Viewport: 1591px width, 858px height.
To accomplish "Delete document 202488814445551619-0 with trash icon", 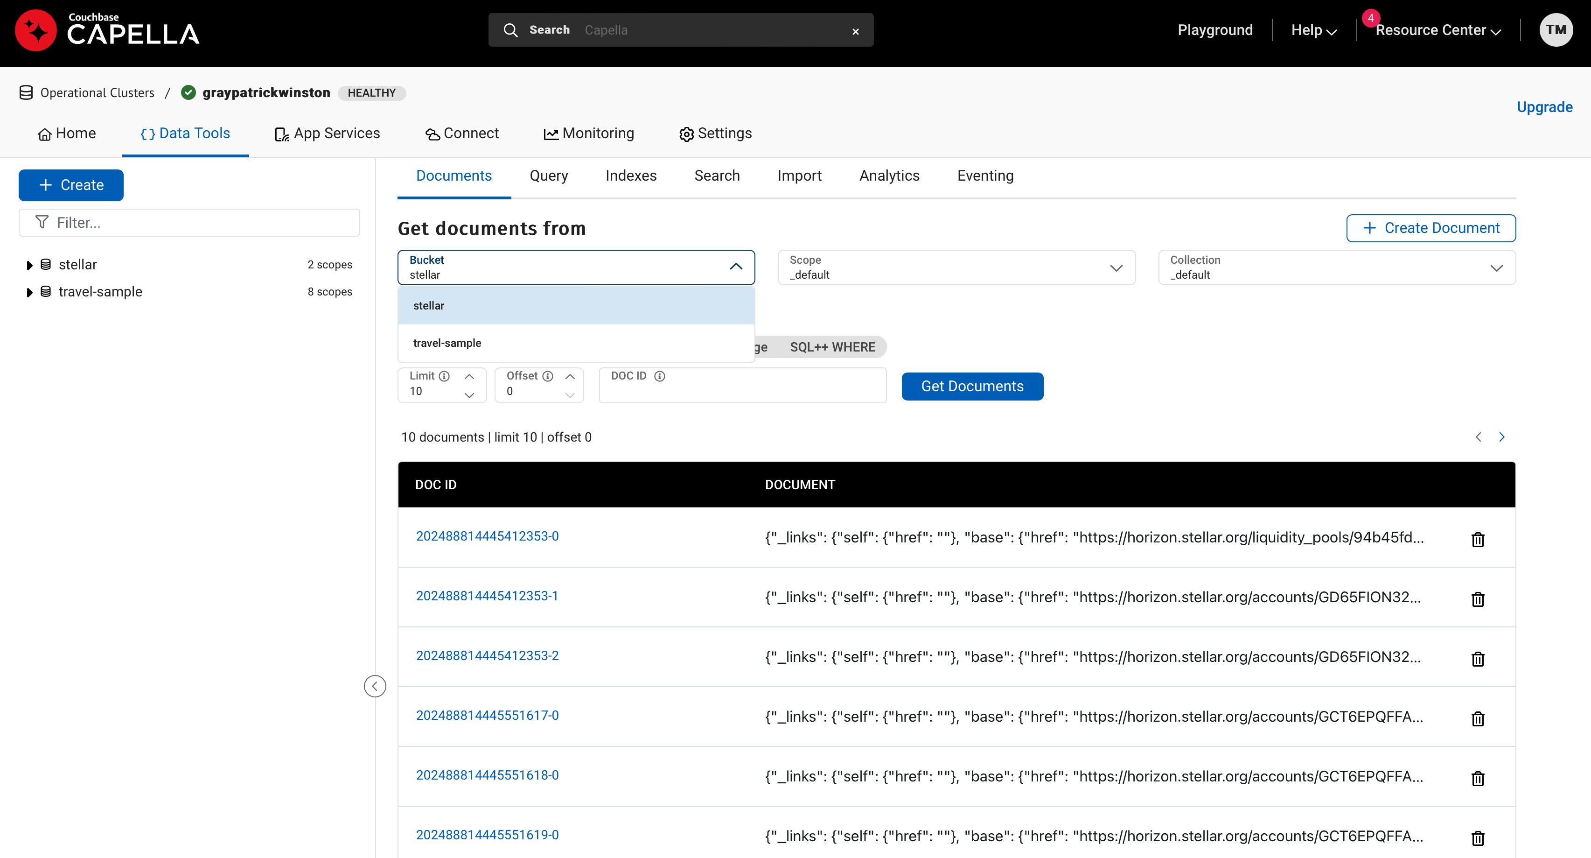I will point(1477,838).
